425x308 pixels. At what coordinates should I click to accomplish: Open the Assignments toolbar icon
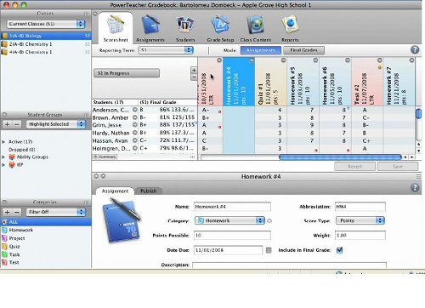click(x=150, y=26)
